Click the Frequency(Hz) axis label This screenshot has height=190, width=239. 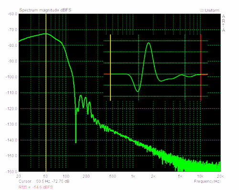pyautogui.click(x=207, y=181)
